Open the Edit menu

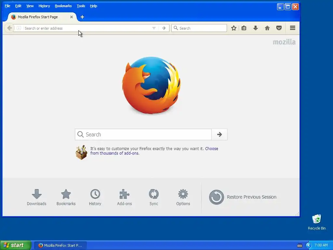(x=18, y=6)
